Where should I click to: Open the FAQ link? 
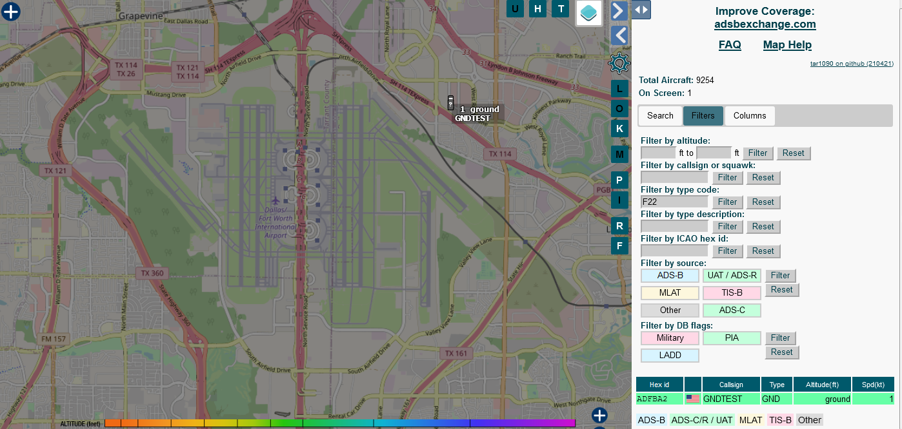tap(730, 45)
